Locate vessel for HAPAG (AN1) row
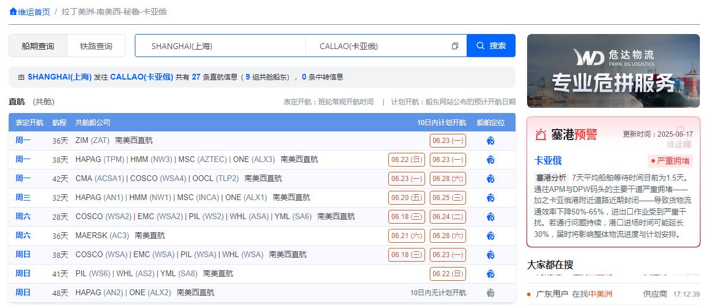The image size is (712, 305). pyautogui.click(x=491, y=198)
